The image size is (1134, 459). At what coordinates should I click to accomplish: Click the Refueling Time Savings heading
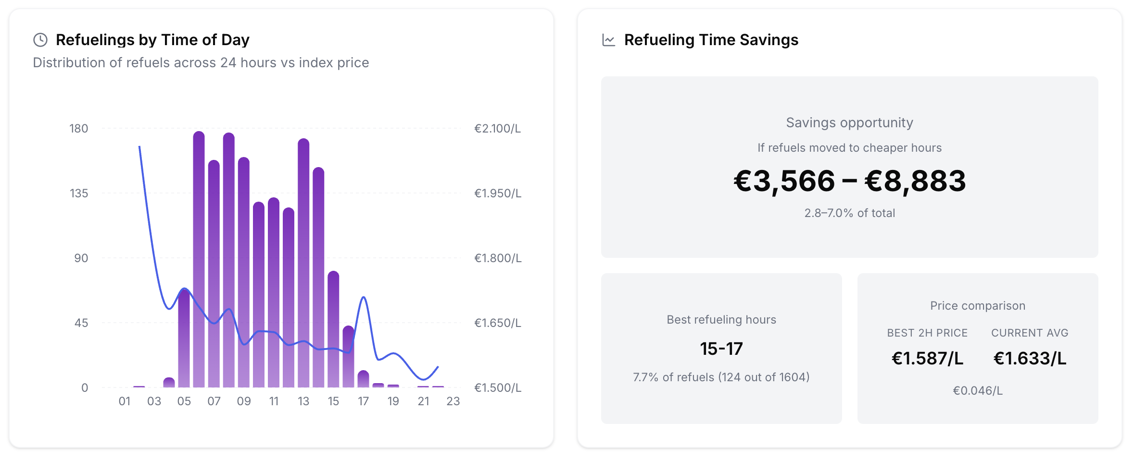pos(711,40)
